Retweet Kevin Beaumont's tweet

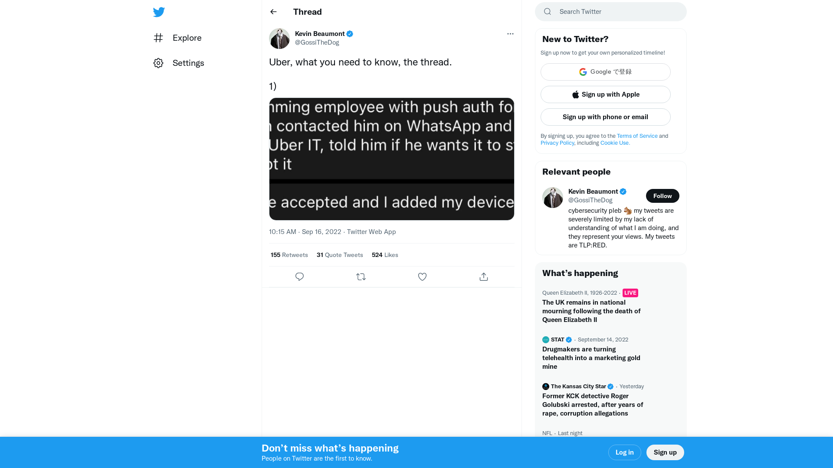pyautogui.click(x=361, y=276)
